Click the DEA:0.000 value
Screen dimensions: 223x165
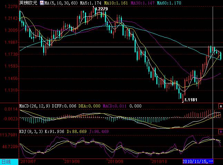[89, 106]
